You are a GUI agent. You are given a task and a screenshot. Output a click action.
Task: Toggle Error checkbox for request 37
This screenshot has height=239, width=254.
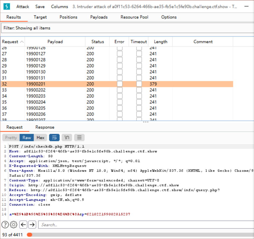(x=120, y=114)
